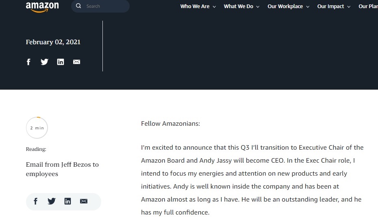Click LinkedIn icon in sidebar share bar
The height and width of the screenshot is (217, 378).
pos(67,201)
